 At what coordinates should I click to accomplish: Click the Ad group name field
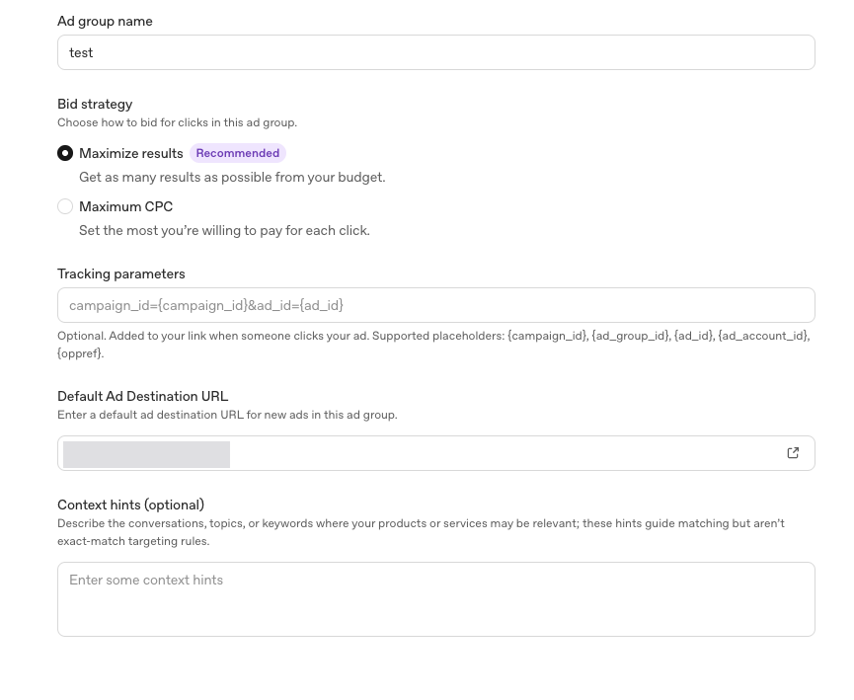tap(435, 52)
